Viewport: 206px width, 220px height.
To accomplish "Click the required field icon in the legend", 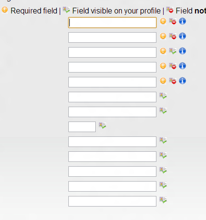I will [5, 10].
